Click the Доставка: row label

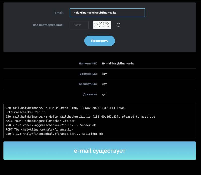click(90, 94)
